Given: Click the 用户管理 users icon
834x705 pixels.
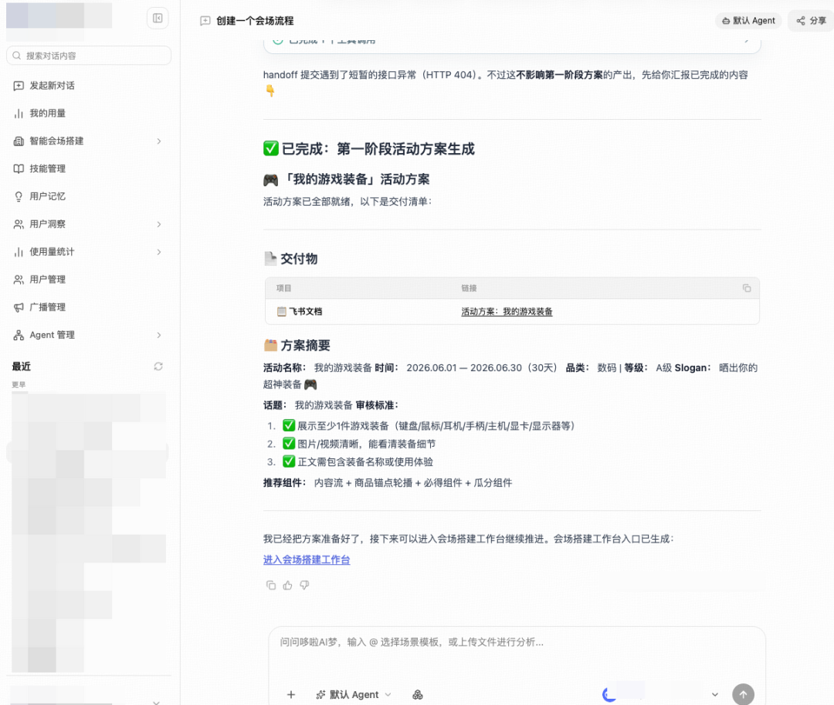Looking at the screenshot, I should coord(19,280).
